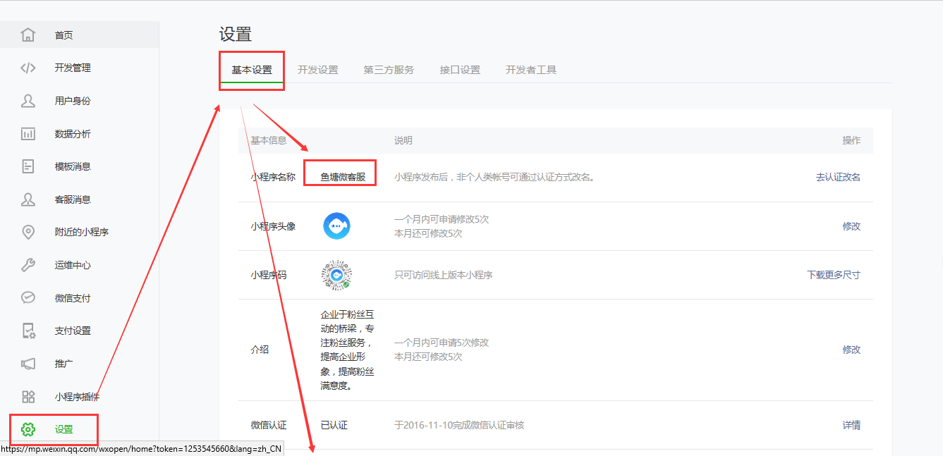Click the 小程序码 row label

[x=269, y=275]
